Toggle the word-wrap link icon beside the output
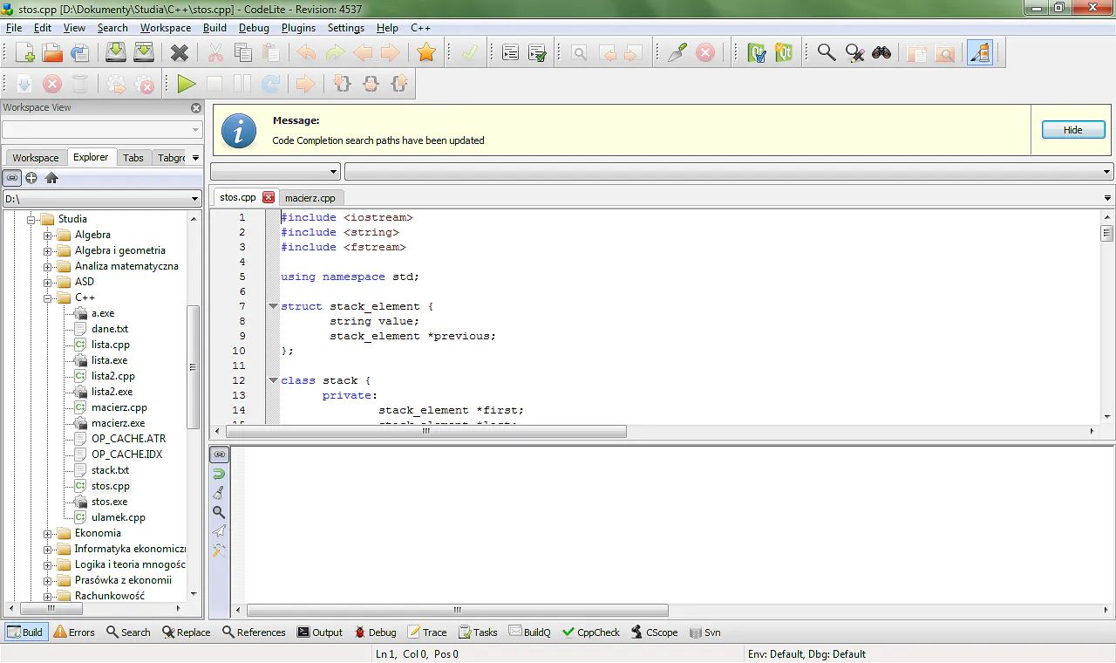The image size is (1116, 663). point(219,454)
